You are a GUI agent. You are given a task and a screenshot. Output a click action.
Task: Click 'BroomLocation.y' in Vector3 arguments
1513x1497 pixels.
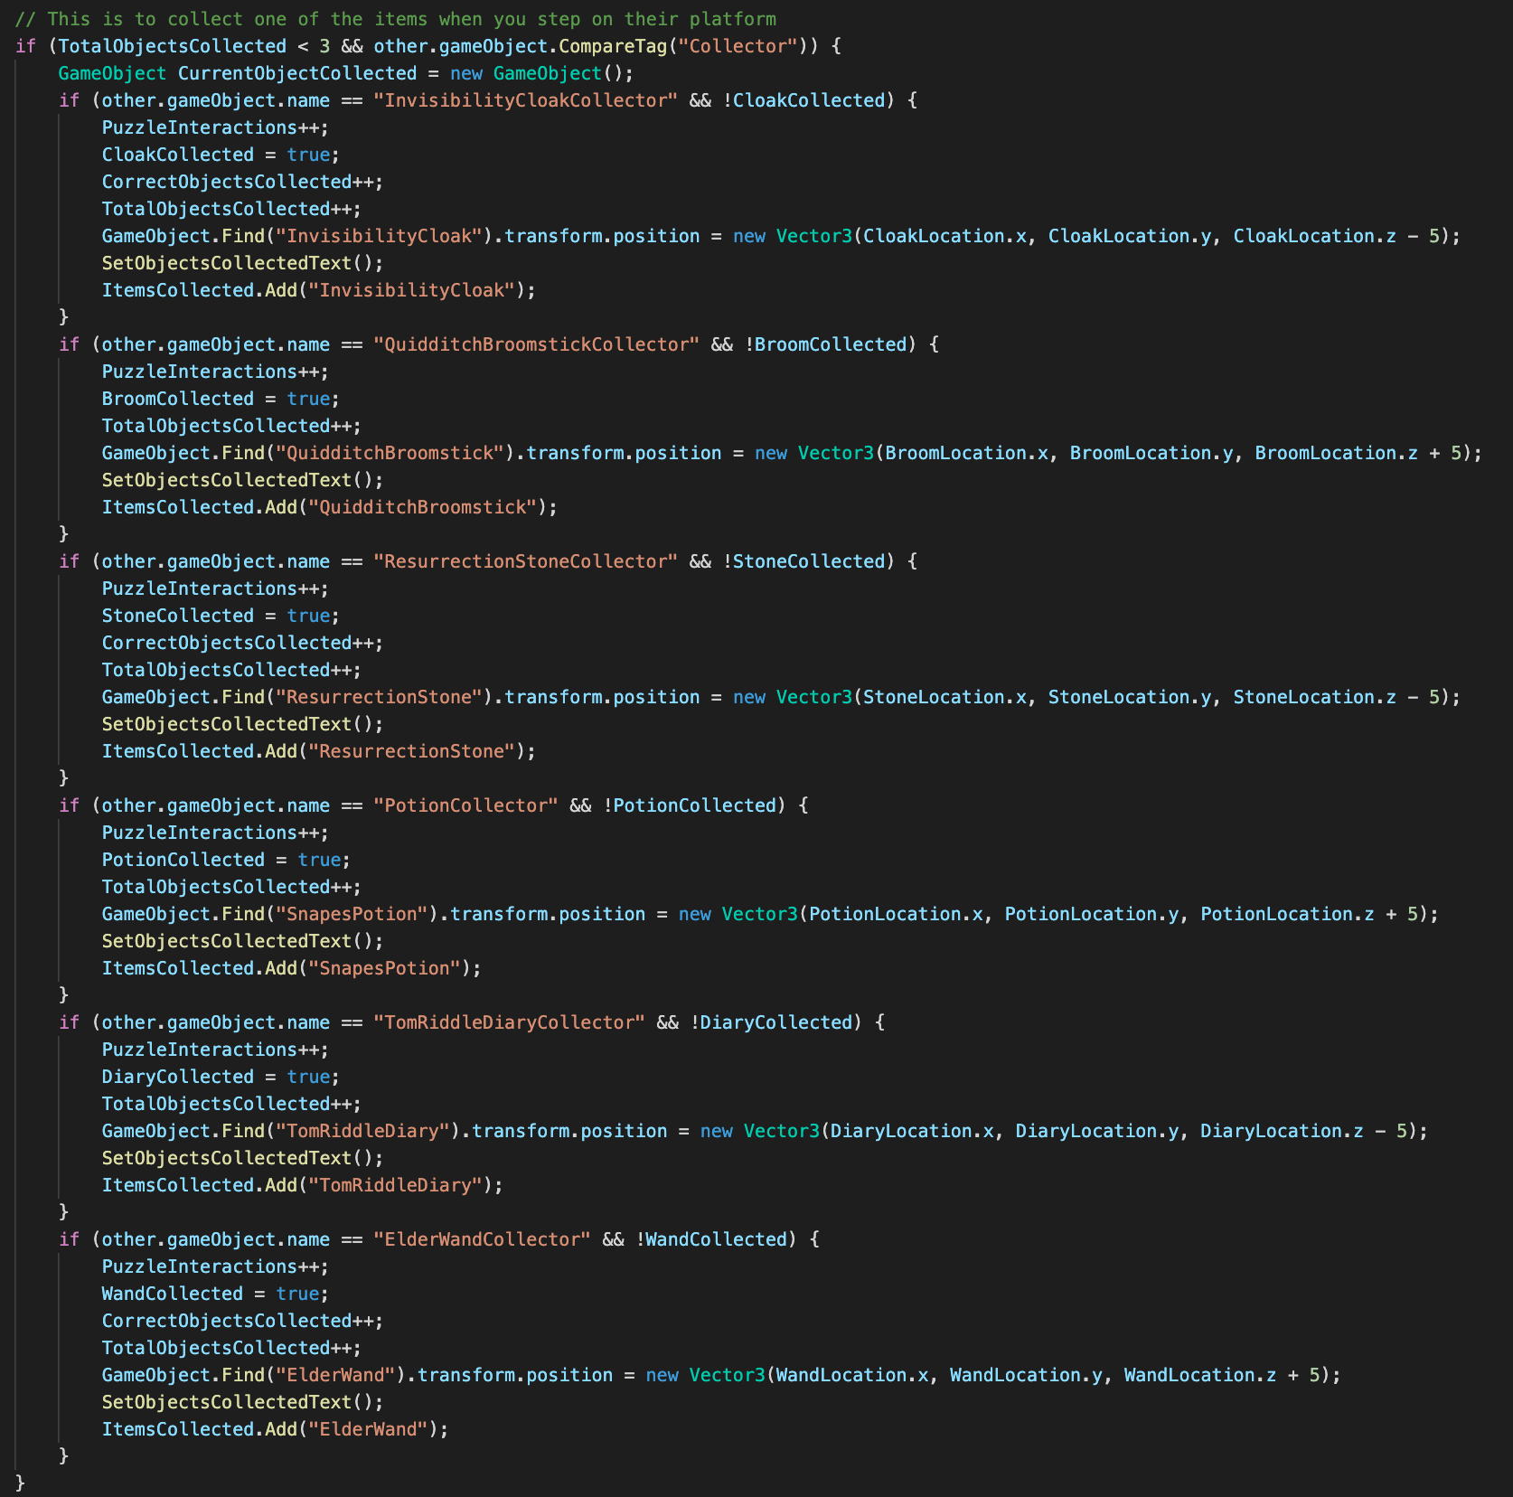tap(1151, 453)
